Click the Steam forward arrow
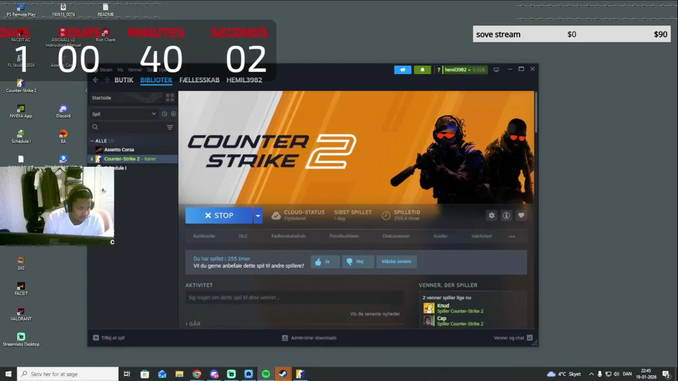Screen dimensions: 678x381 pyautogui.click(x=106, y=80)
